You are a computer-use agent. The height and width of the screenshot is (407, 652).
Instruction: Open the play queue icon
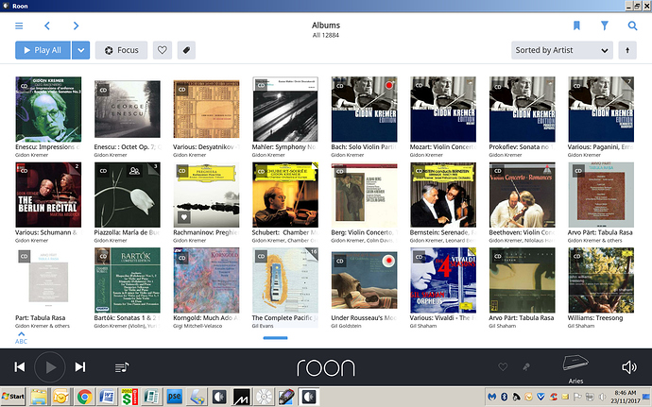[x=122, y=367]
